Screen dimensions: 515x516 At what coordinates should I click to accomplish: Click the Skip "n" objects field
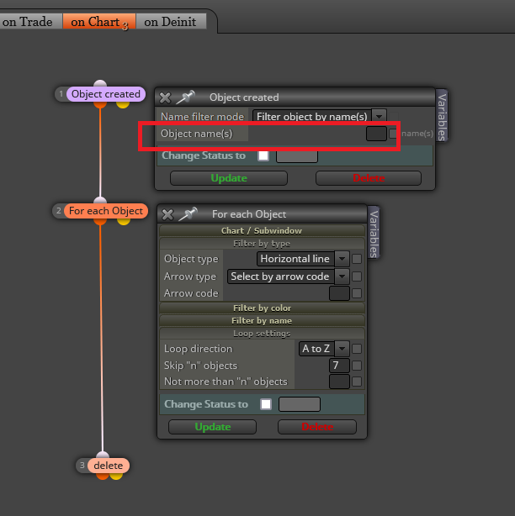[339, 366]
